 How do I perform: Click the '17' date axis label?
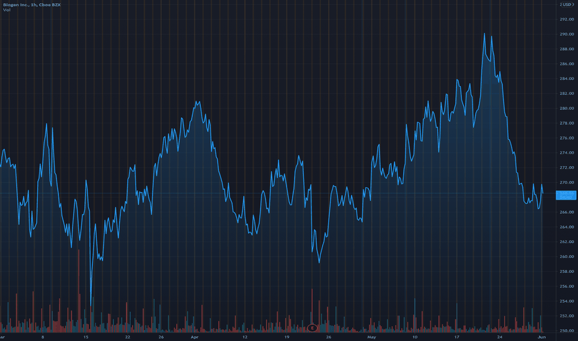coord(456,337)
